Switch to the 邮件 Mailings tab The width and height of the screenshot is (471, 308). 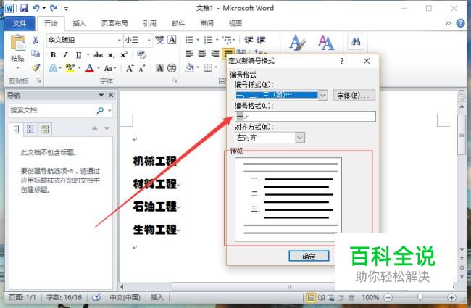coord(178,23)
